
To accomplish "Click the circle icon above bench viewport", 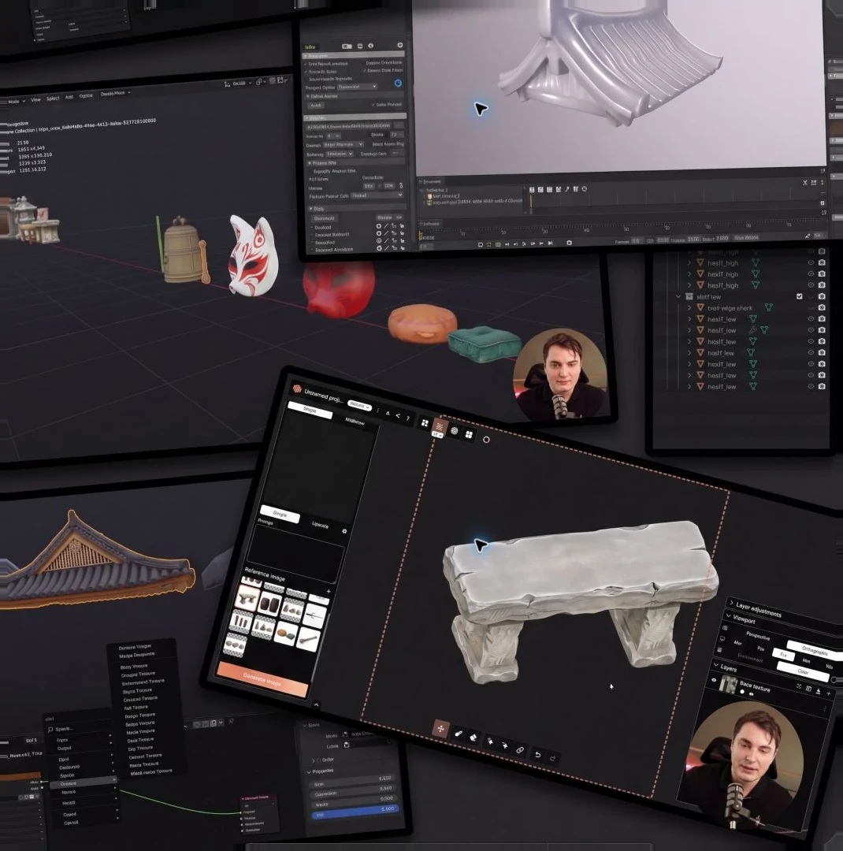I will tap(486, 440).
